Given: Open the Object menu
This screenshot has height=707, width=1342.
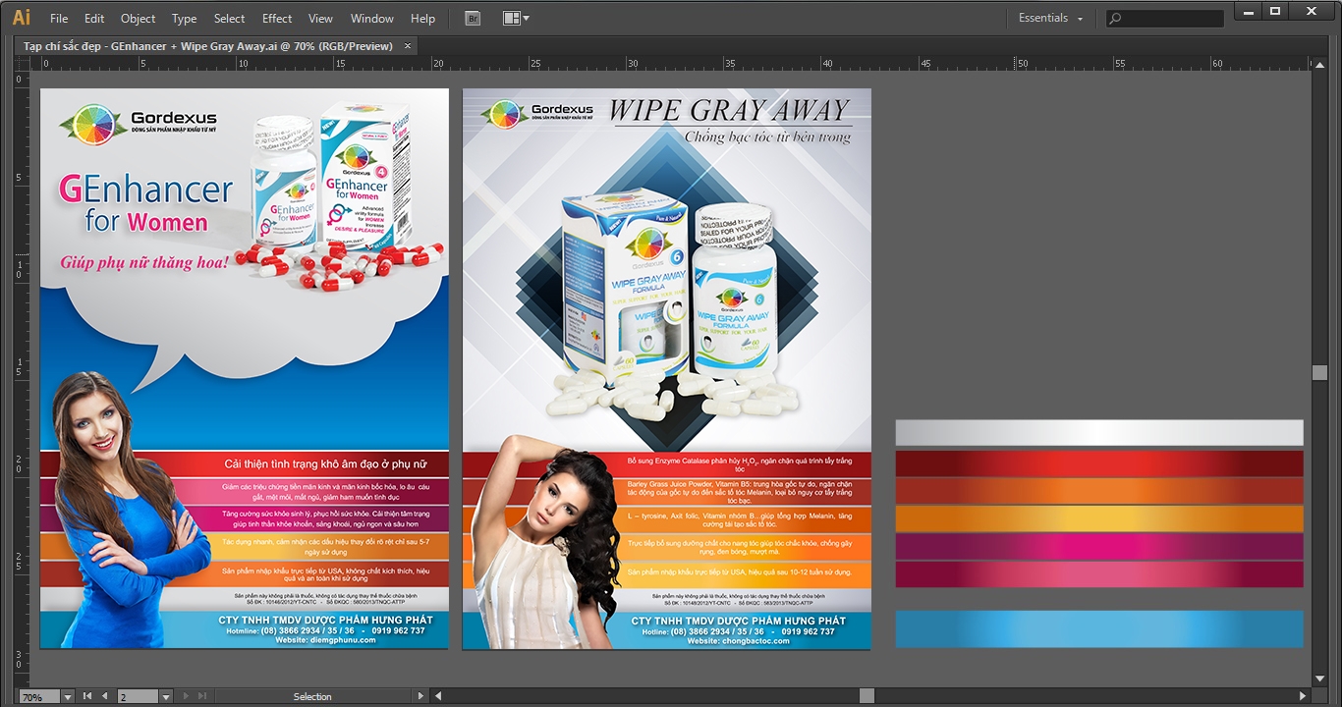Looking at the screenshot, I should [138, 18].
